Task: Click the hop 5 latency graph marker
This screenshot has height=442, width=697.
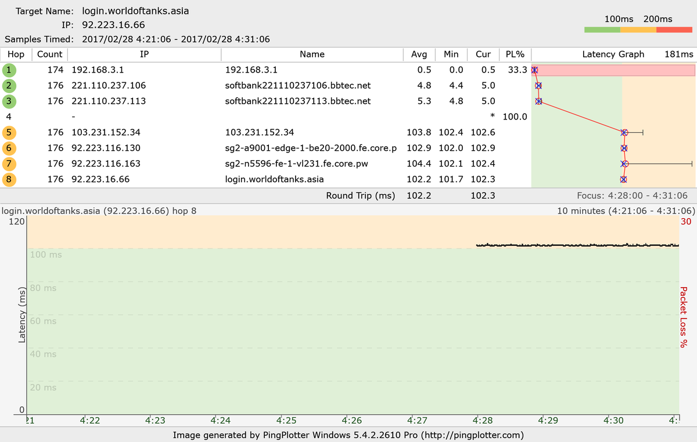Action: point(624,133)
